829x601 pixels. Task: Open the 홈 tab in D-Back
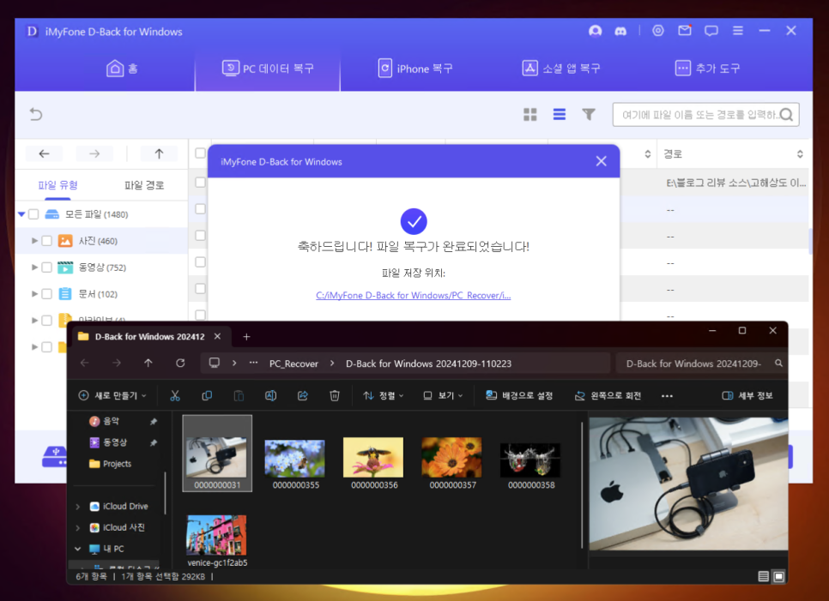[x=122, y=69]
